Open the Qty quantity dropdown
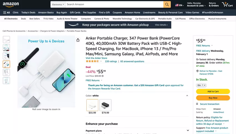The height and width of the screenshot is (134, 236). [201, 85]
